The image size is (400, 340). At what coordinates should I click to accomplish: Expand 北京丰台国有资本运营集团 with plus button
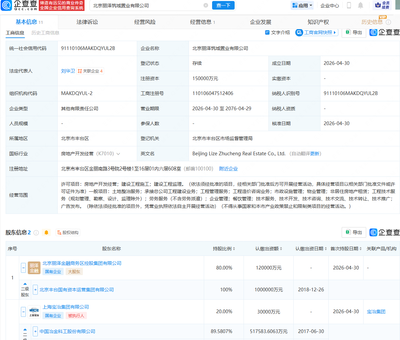click(x=35, y=290)
